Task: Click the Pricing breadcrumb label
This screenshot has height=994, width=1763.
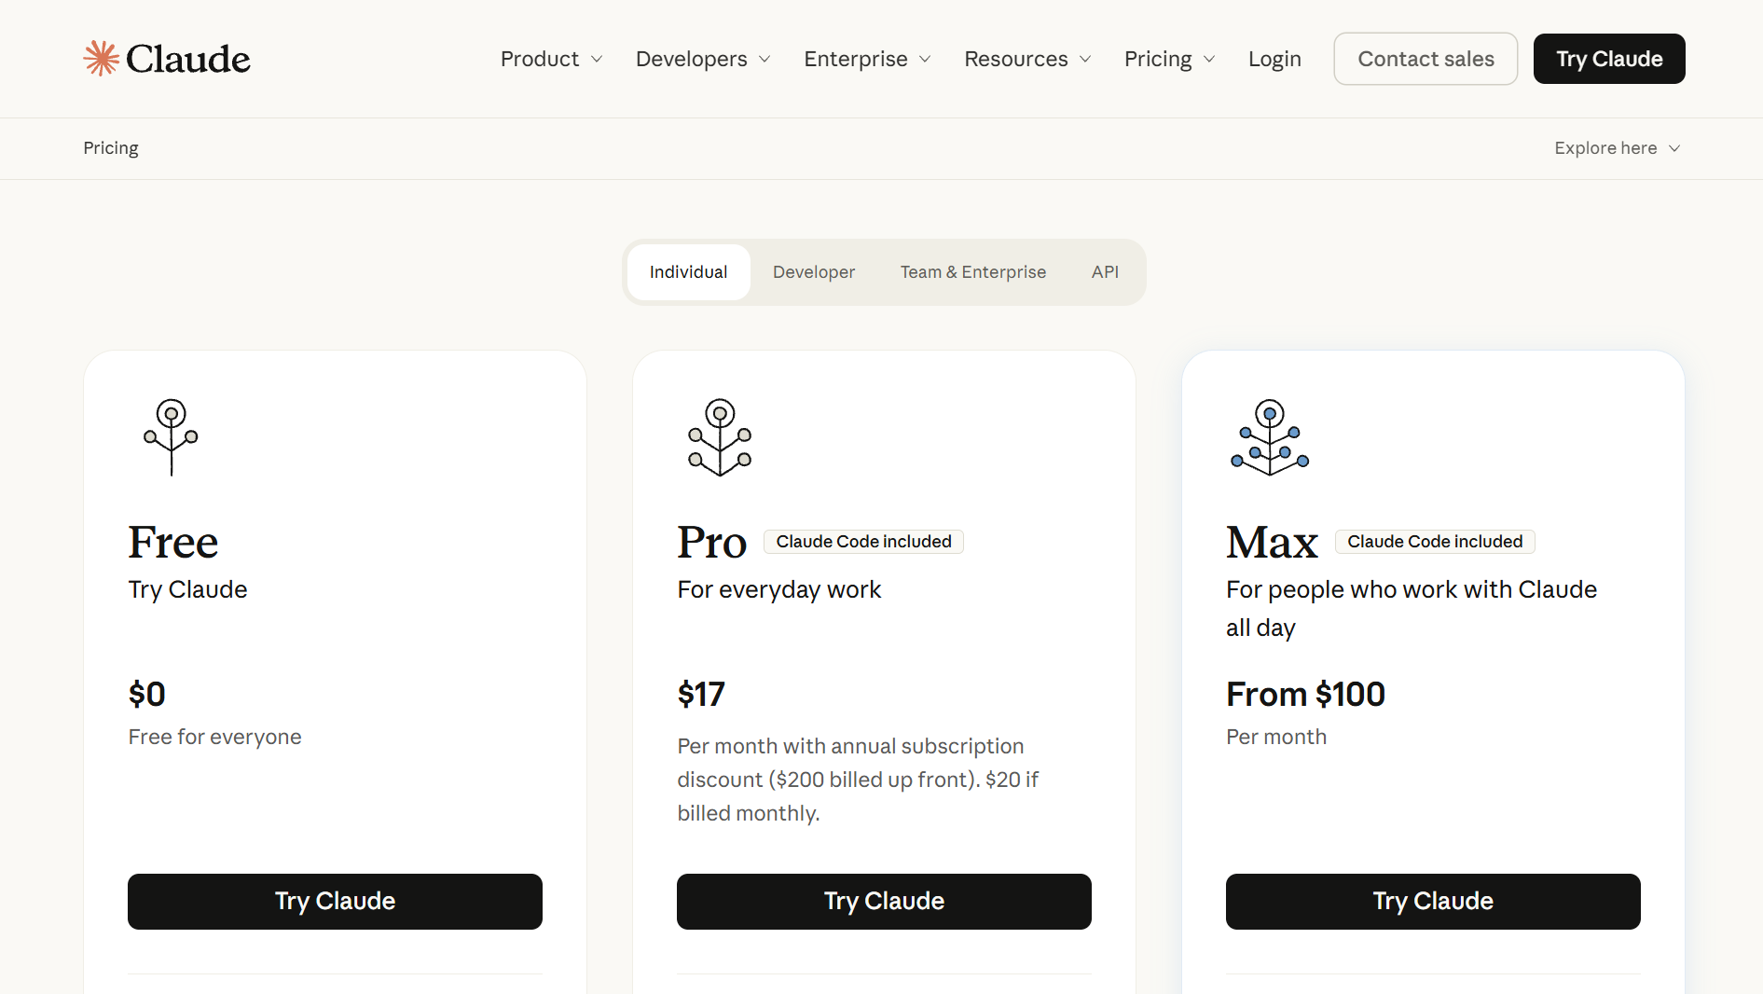Action: pyautogui.click(x=111, y=148)
